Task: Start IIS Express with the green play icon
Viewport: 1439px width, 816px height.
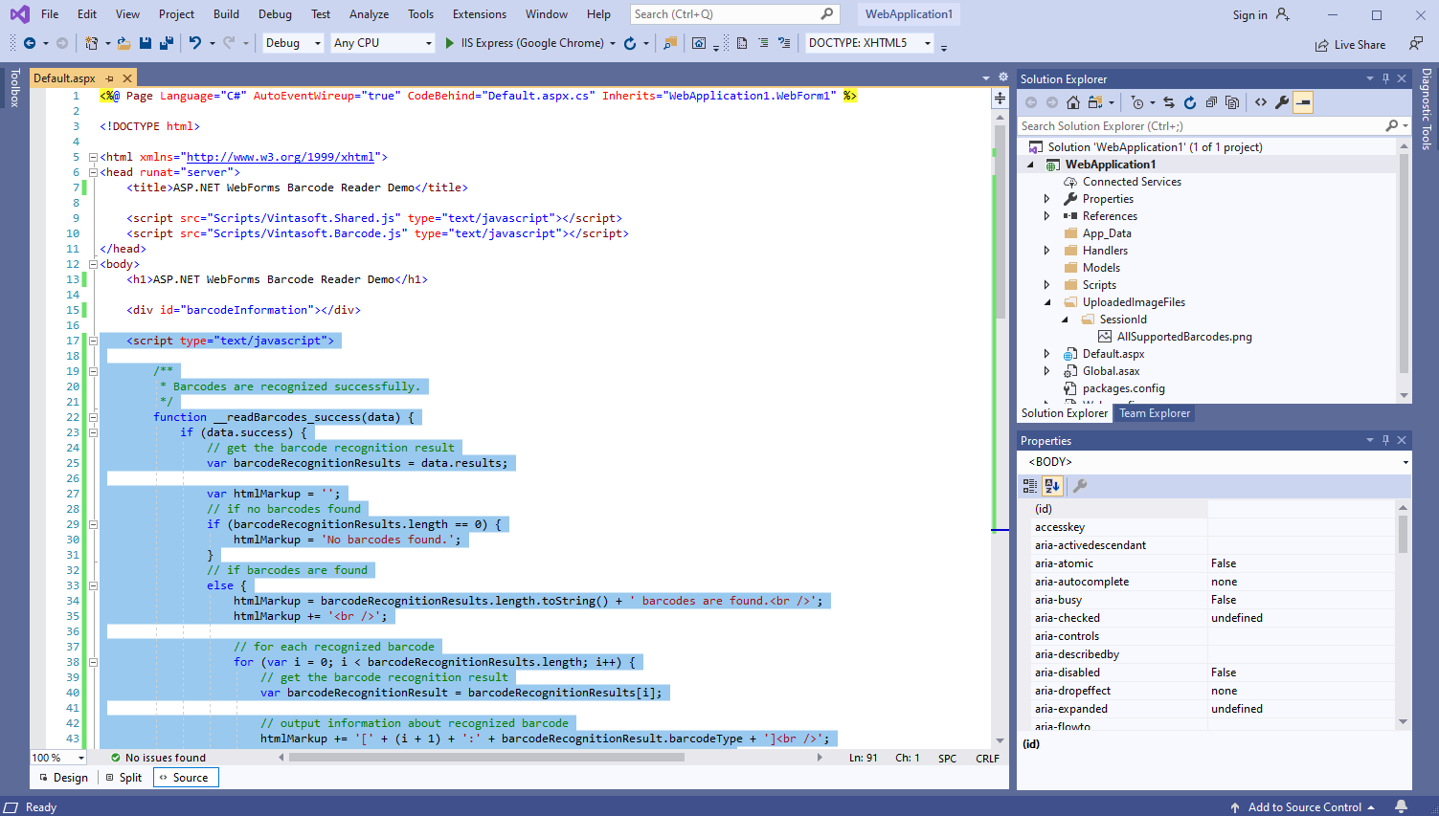Action: (450, 43)
